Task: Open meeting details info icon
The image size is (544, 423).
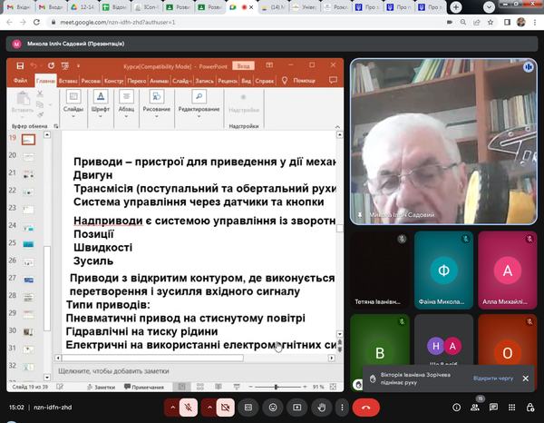Action: tap(455, 408)
